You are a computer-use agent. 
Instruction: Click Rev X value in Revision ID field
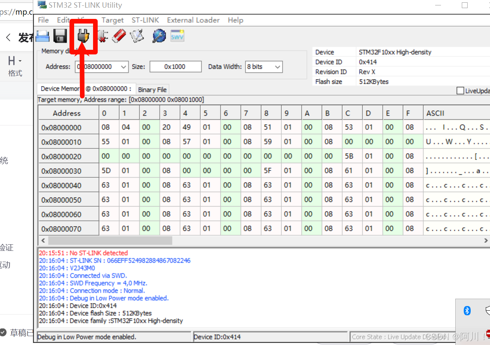pyautogui.click(x=367, y=72)
